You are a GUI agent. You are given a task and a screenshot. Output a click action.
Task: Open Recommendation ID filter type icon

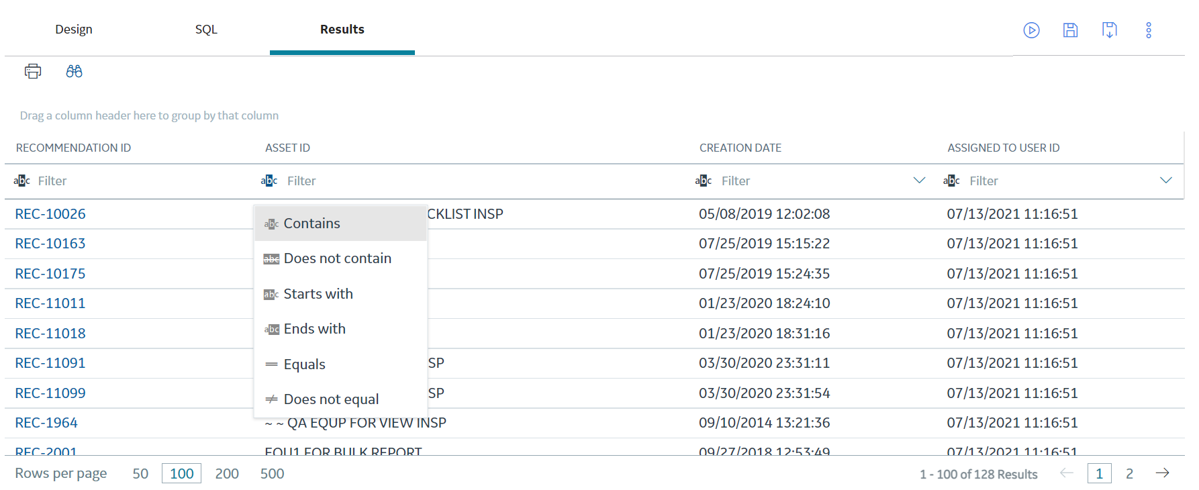(21, 181)
